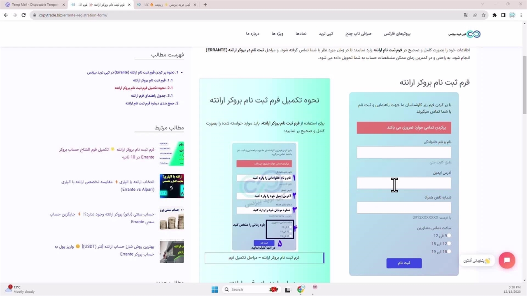
Task: Open the Chrome tab search dropdown arrow
Action: click(x=483, y=5)
